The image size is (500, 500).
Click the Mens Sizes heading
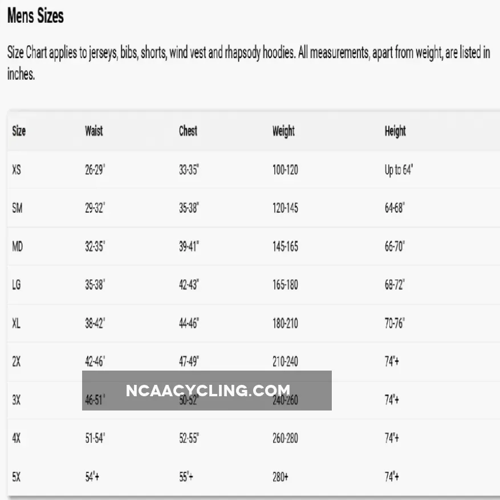pyautogui.click(x=35, y=16)
